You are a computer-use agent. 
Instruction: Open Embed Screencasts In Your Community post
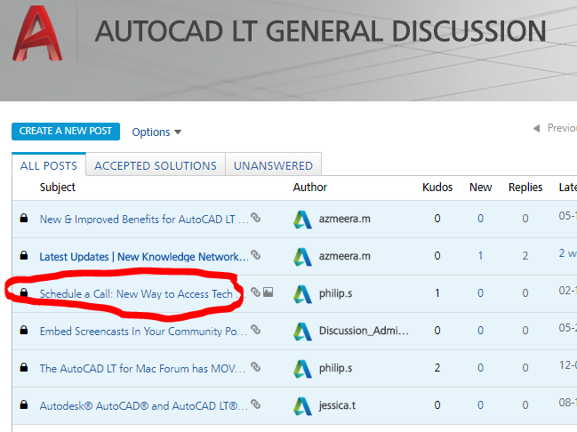tap(143, 332)
